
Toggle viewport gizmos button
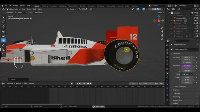(x=138, y=9)
